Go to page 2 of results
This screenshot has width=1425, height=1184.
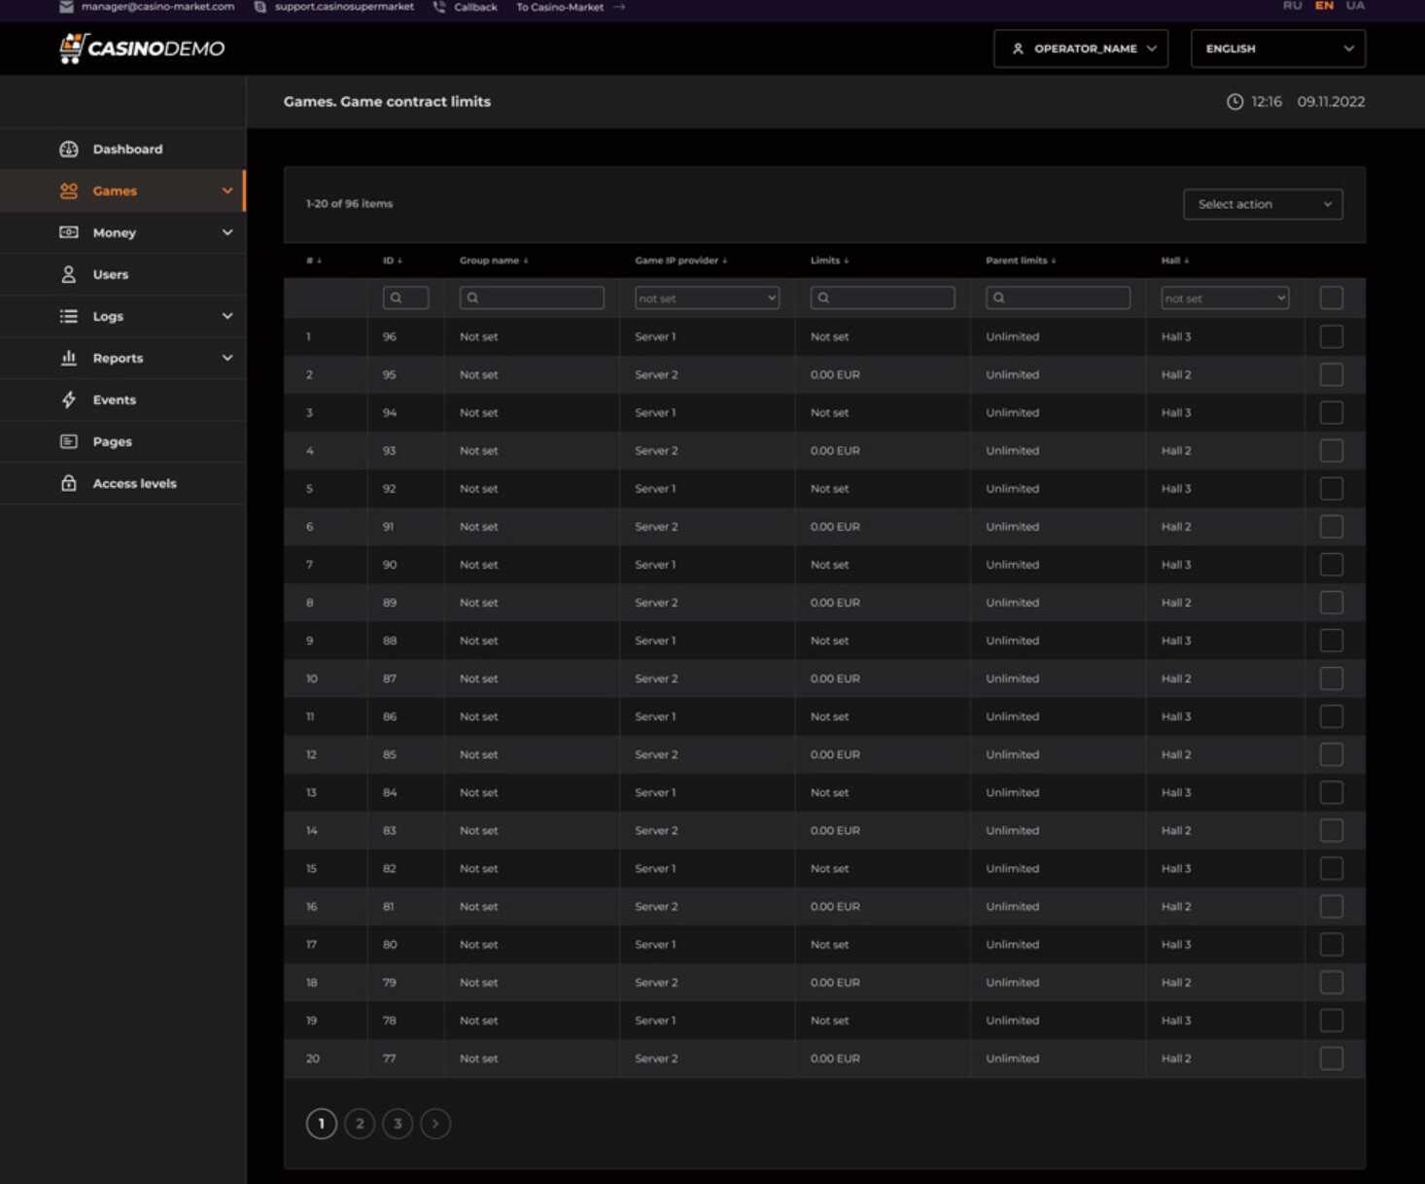(x=360, y=1124)
